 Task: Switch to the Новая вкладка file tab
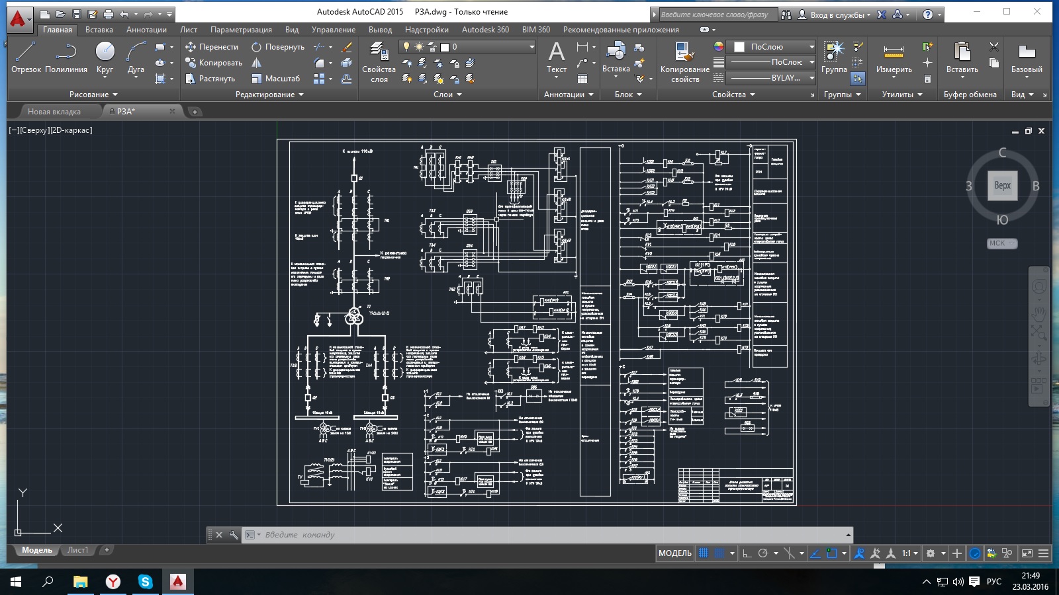(54, 112)
